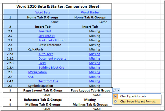Click the eraser smart tag icon
The image size is (165, 111).
115,91
